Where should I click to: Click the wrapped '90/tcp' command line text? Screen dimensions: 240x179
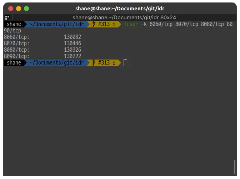[x=12, y=31]
